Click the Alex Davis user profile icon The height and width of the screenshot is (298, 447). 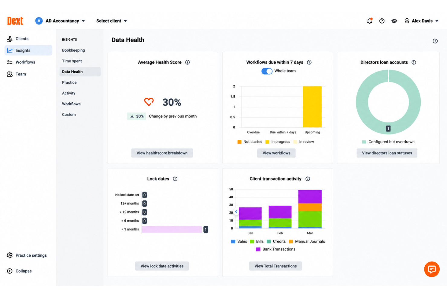pyautogui.click(x=407, y=21)
